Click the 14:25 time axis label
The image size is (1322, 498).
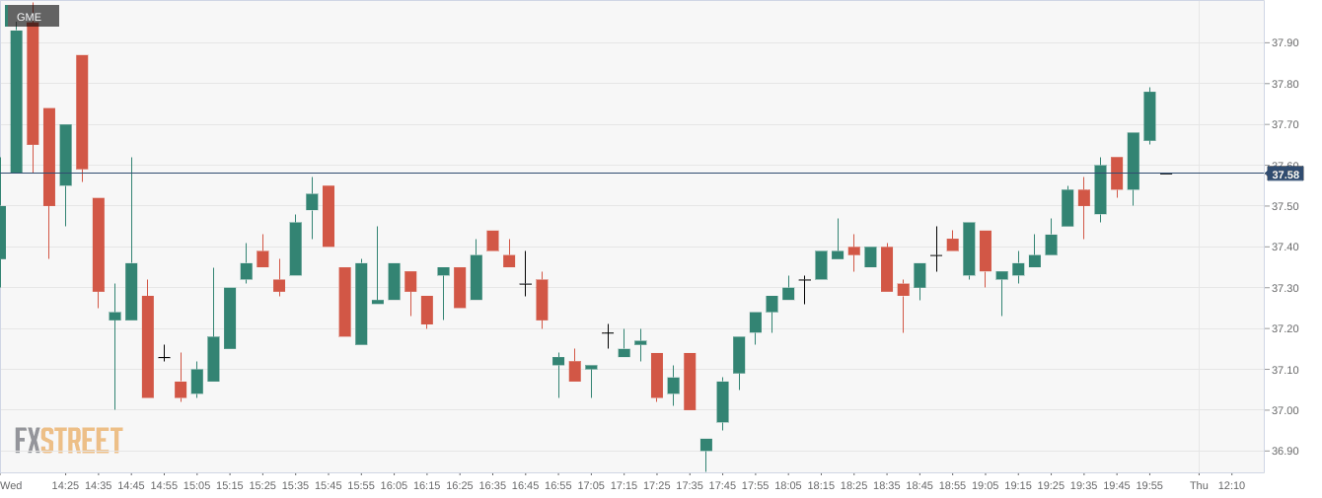click(x=65, y=485)
